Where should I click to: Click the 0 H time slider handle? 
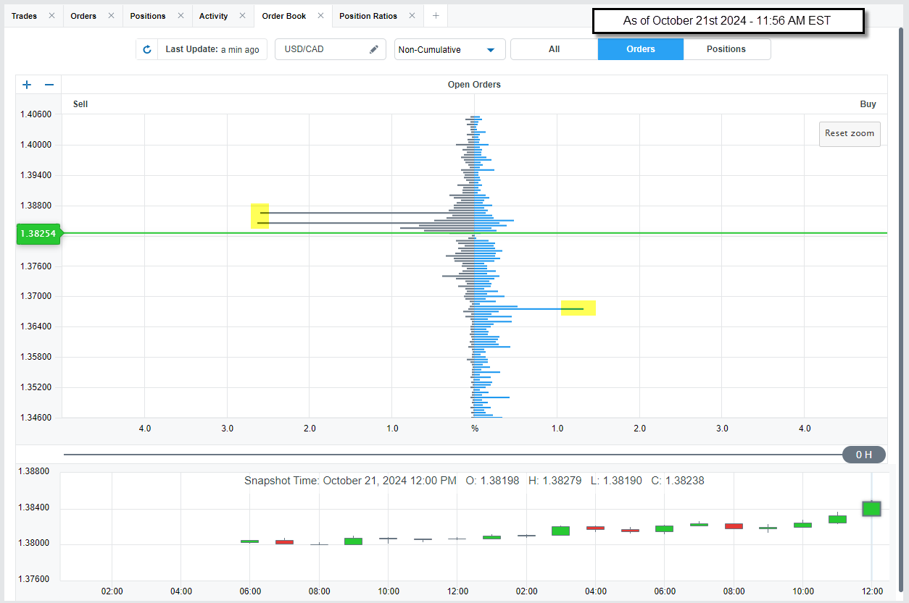(863, 455)
